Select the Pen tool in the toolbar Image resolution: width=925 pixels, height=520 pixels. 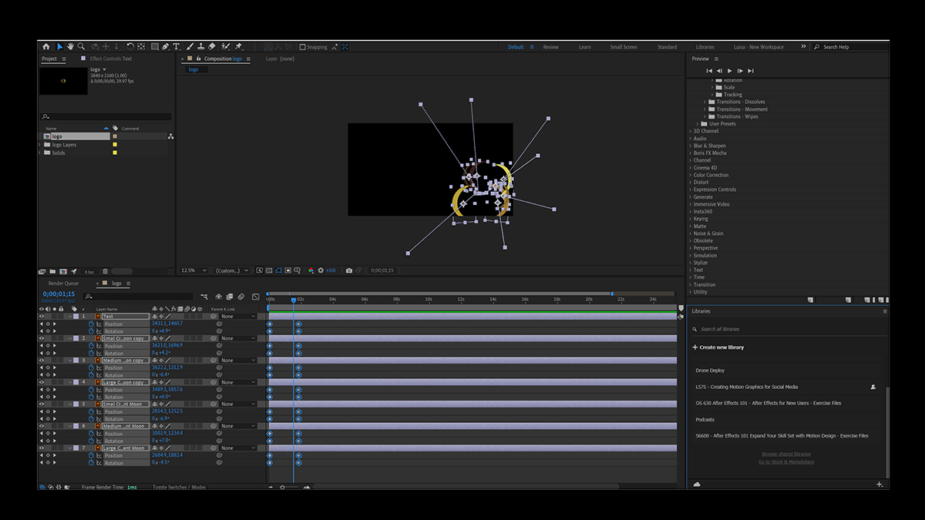click(165, 46)
